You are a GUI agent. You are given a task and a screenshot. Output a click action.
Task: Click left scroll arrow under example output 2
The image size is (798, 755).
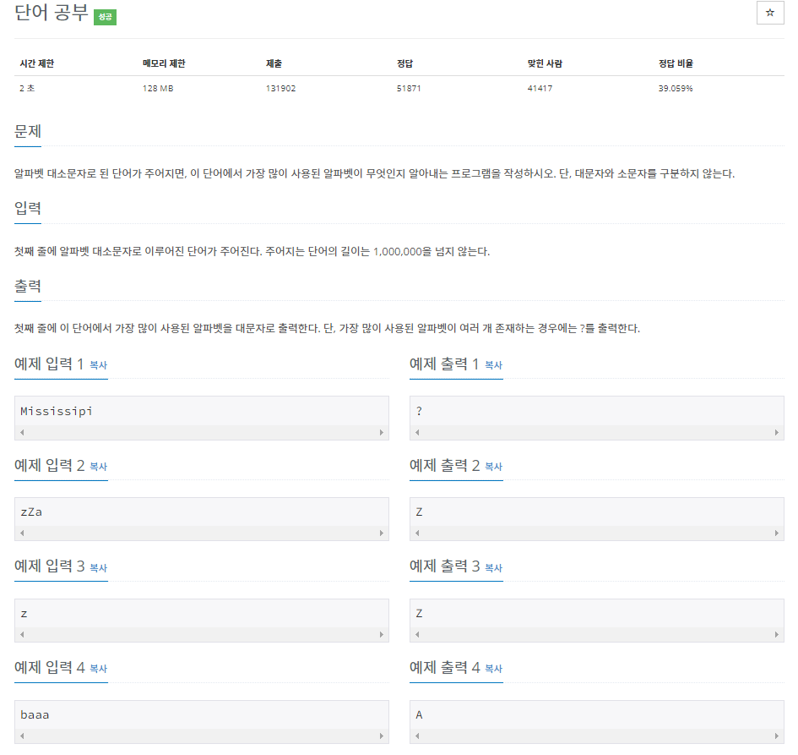tap(417, 533)
